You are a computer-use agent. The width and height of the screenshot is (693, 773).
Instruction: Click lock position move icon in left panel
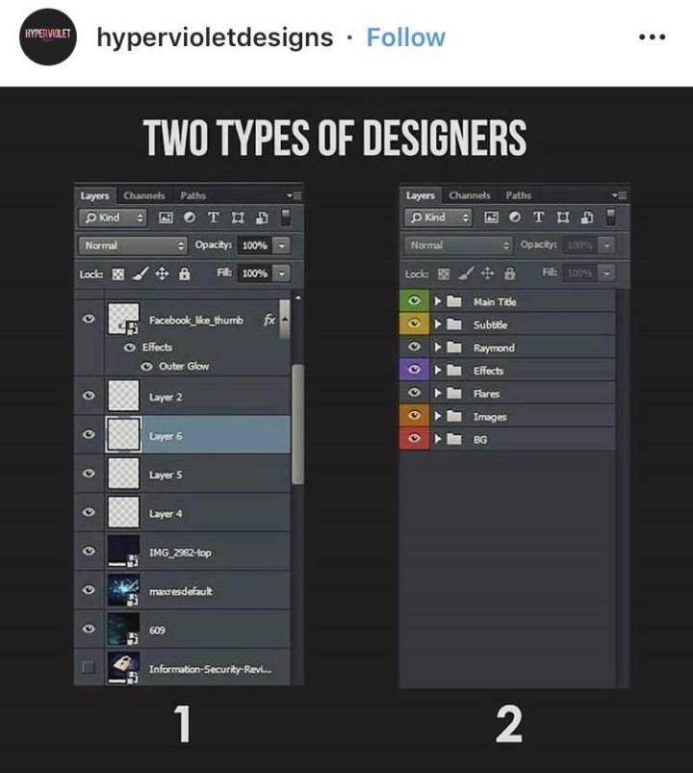tap(162, 273)
